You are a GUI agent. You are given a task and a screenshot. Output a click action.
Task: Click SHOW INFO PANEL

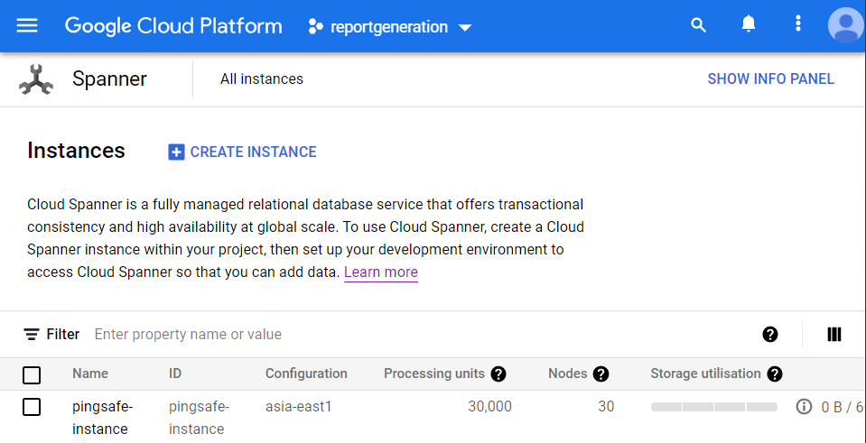click(770, 79)
